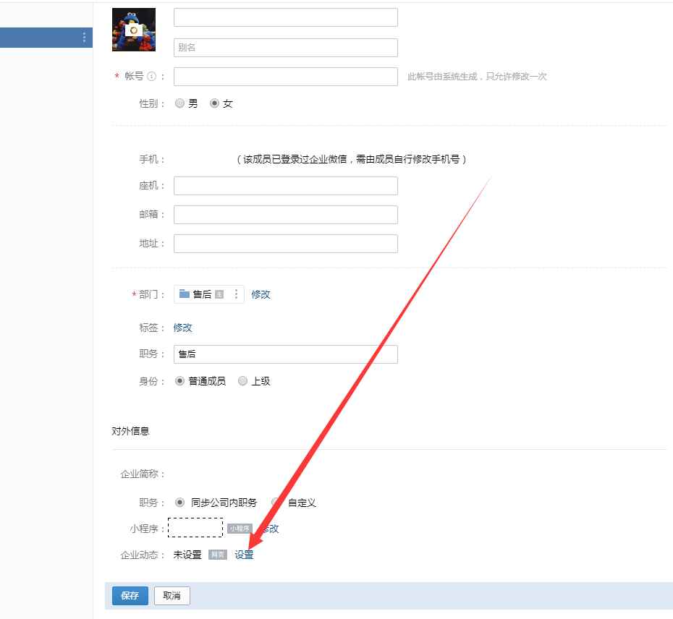Click the 网页 gray tag badge
The width and height of the screenshot is (673, 619).
(218, 555)
